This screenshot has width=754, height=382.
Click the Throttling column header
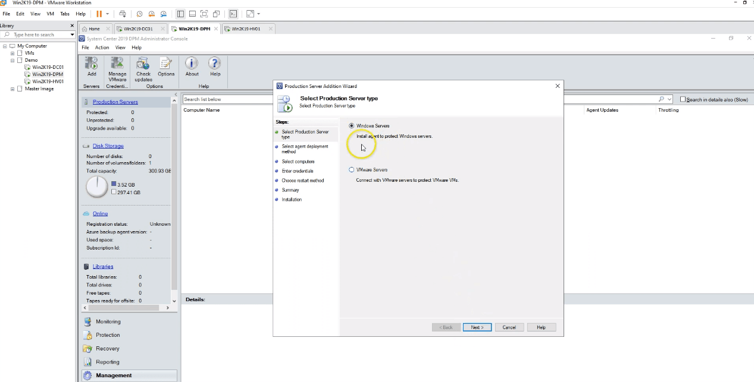click(668, 110)
